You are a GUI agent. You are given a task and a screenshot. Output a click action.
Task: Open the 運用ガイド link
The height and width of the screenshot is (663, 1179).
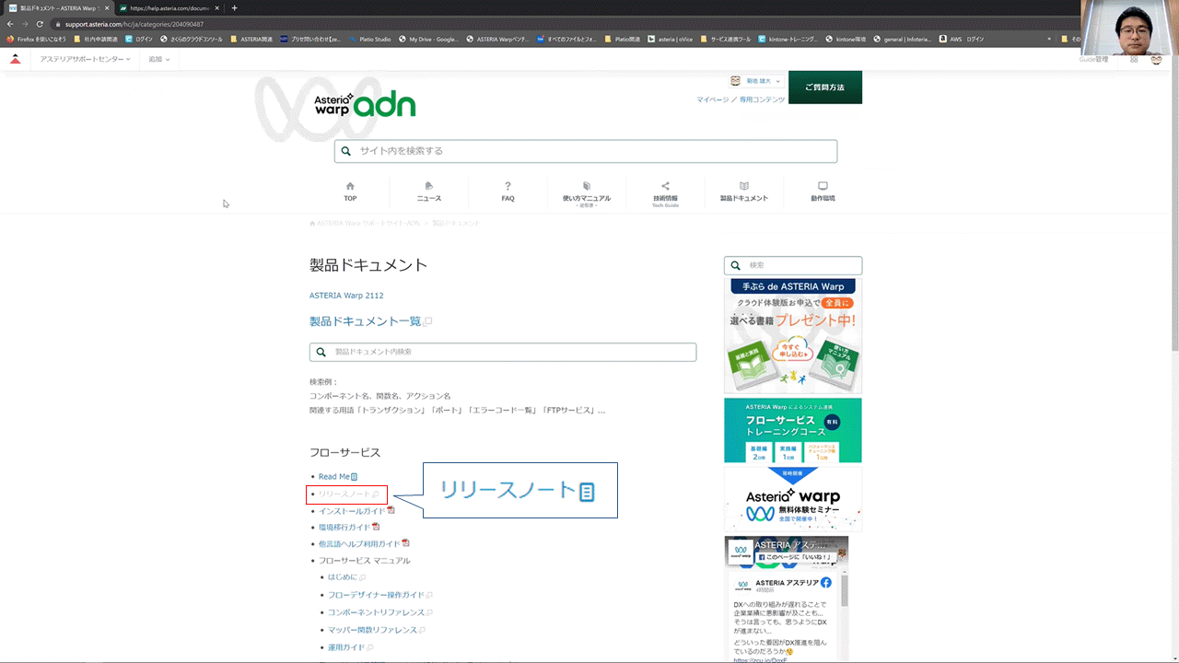point(347,647)
